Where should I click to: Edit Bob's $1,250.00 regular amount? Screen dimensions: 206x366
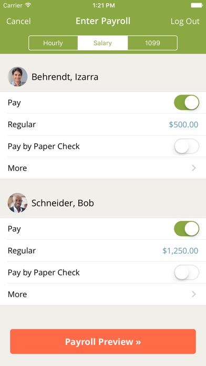coord(180,251)
